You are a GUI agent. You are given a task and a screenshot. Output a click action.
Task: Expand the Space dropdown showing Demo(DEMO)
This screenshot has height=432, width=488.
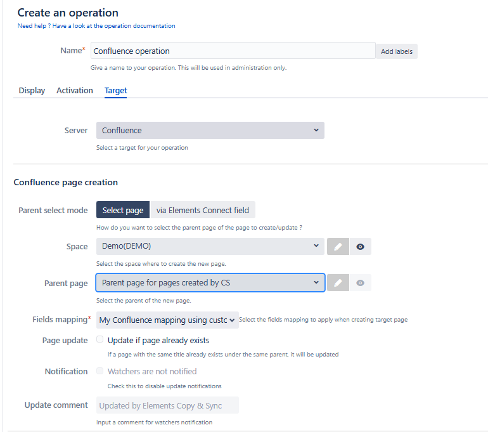210,246
